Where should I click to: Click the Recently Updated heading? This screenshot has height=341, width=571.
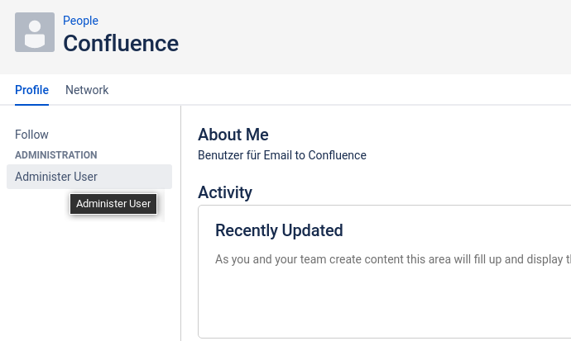[279, 230]
